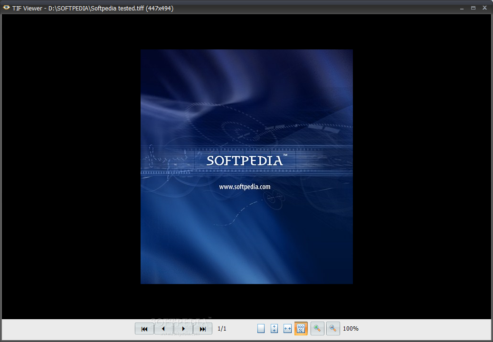Maximize the TIF Viewer window

[x=473, y=8]
